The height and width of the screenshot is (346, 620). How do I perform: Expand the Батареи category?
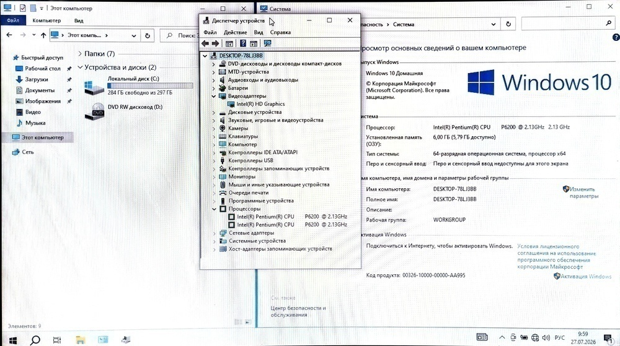pos(213,89)
